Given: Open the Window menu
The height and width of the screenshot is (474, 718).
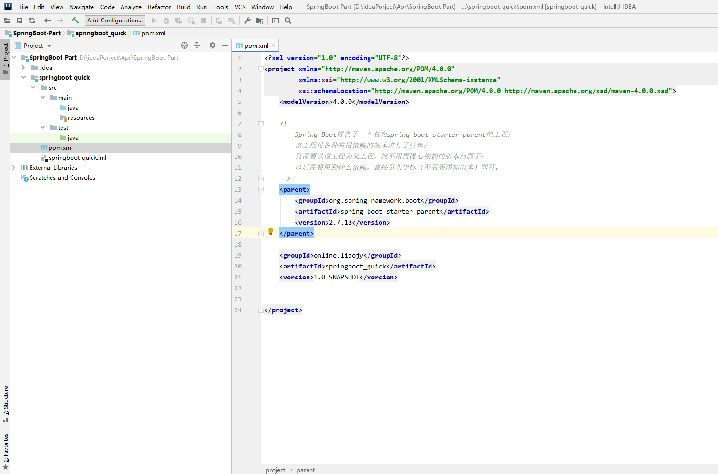Looking at the screenshot, I should tap(262, 7).
